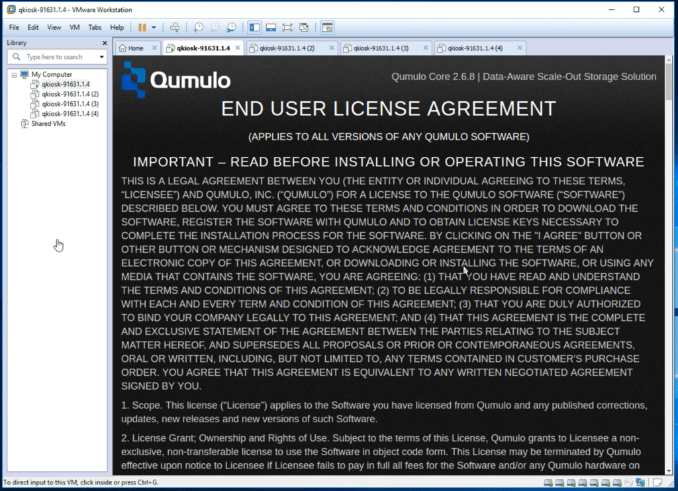Collapse the My Computer tree node
The height and width of the screenshot is (491, 678).
[x=15, y=75]
